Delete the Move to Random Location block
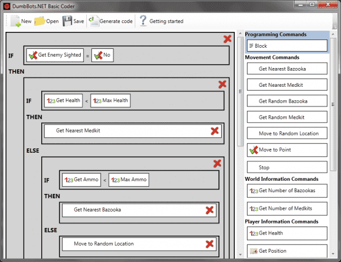 [x=209, y=244]
